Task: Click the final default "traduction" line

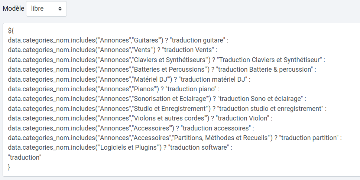Action: 25,157
